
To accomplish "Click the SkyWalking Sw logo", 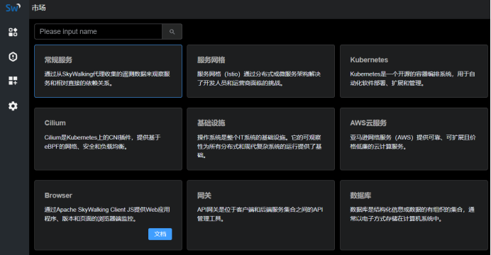I will pos(13,8).
